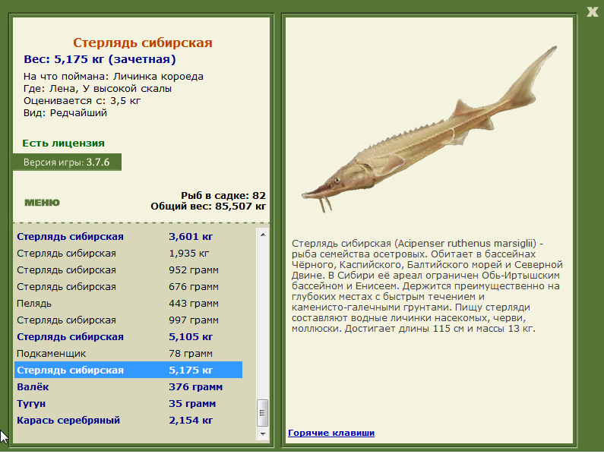Click the Стерлядь сибирская orange title
Screen dimensions: 604x454
(143, 43)
